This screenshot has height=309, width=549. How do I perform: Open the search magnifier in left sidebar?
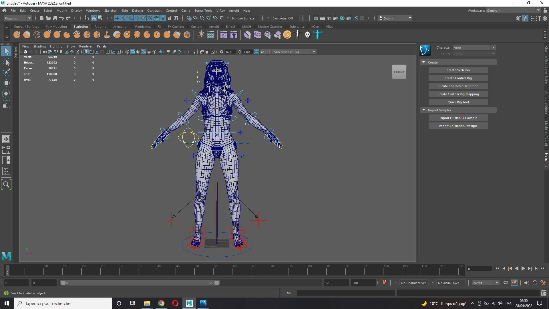tap(6, 185)
